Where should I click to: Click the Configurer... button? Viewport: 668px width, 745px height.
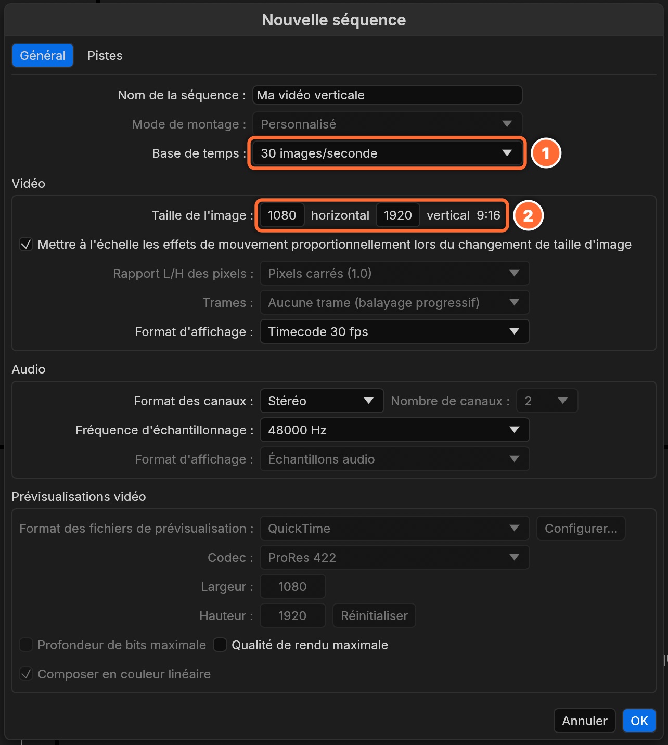click(x=581, y=529)
